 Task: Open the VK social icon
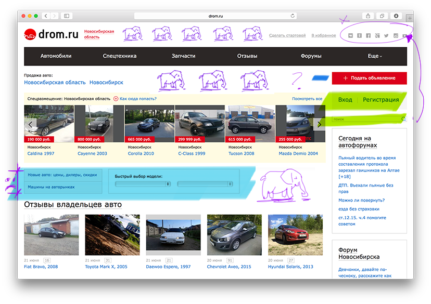click(350, 35)
